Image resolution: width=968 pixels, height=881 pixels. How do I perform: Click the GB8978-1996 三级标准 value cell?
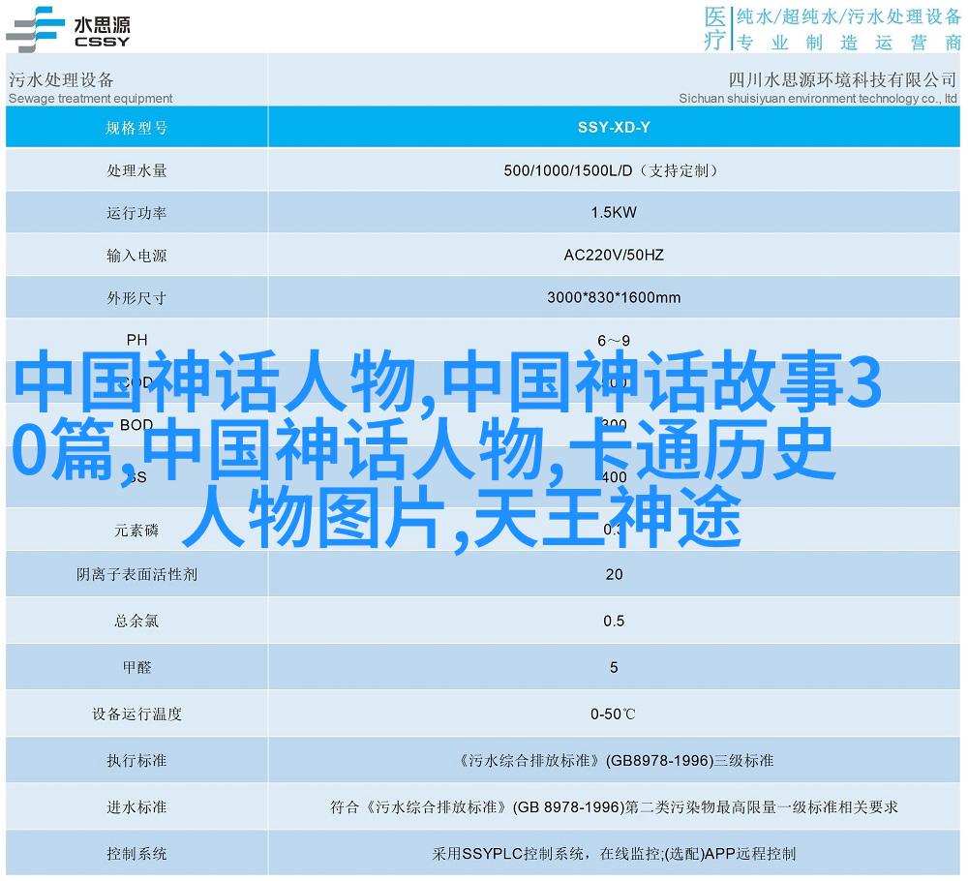tap(614, 761)
